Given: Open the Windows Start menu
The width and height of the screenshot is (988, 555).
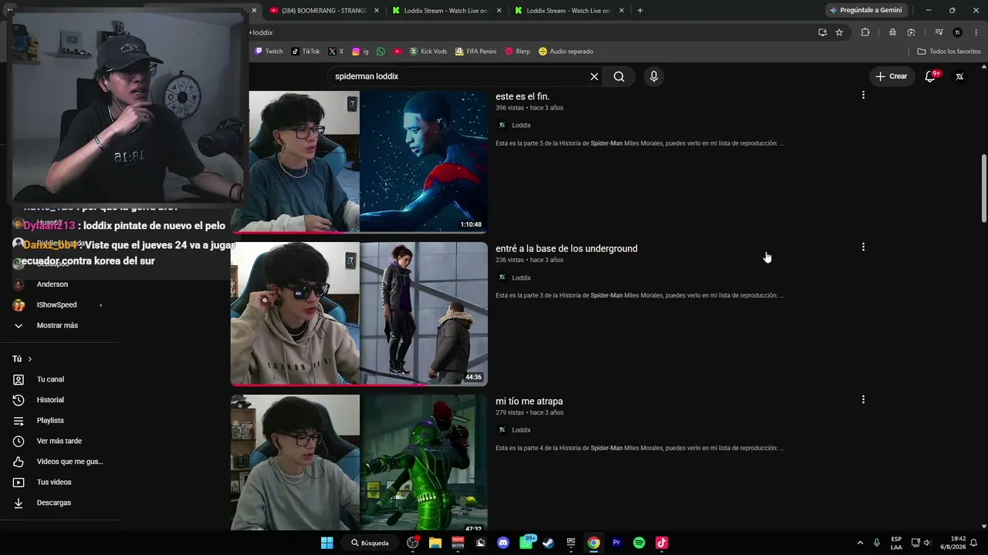Looking at the screenshot, I should point(327,543).
